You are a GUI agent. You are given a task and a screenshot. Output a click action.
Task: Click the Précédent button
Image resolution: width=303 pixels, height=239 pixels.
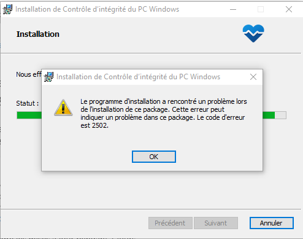[171, 223]
